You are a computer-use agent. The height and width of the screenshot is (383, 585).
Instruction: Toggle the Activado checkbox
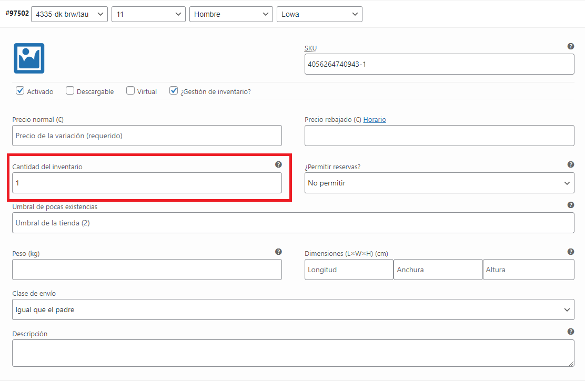tap(20, 90)
